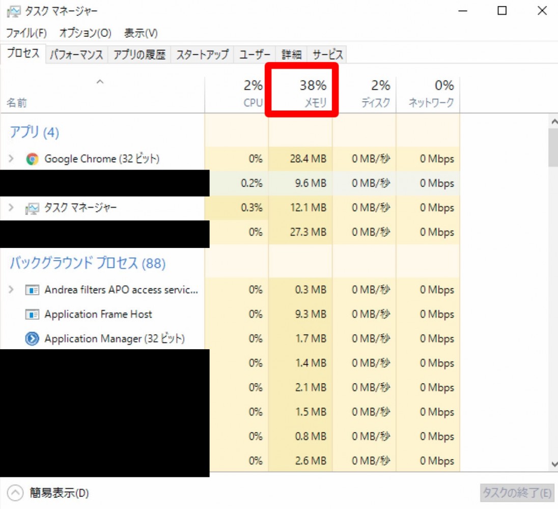Click the Google Chrome app icon
The width and height of the screenshot is (558, 509).
[32, 159]
